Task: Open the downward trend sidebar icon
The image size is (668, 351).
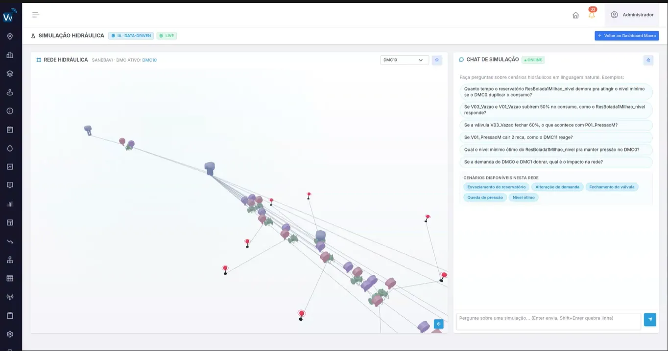Action: [x=10, y=241]
